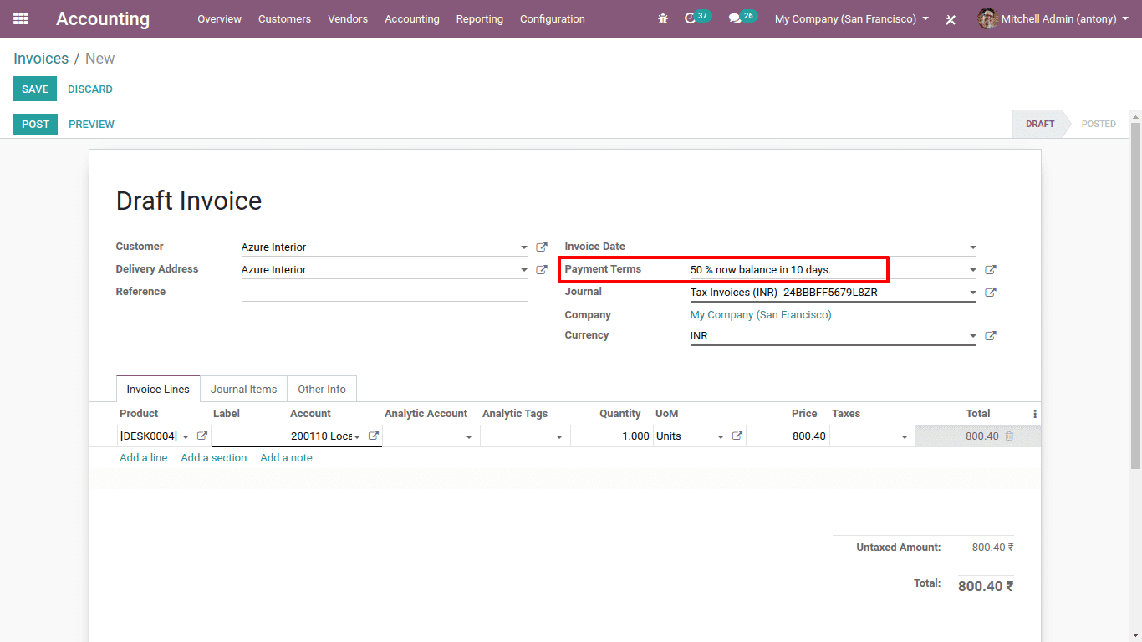Open UoM Units external link icon

[737, 436]
